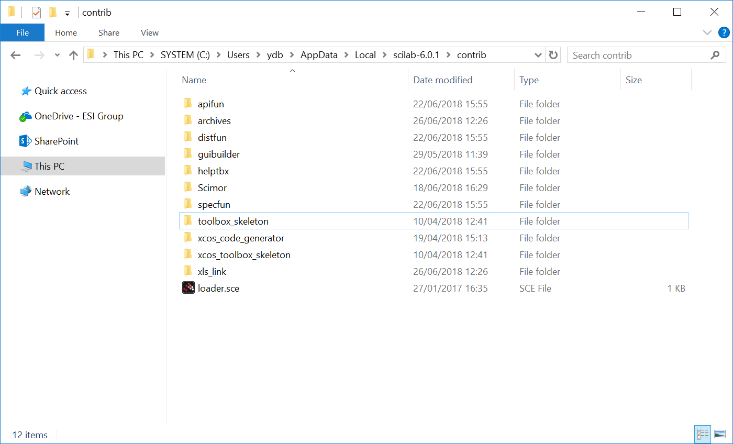733x444 pixels.
Task: Click the search magnifier icon
Action: (715, 55)
